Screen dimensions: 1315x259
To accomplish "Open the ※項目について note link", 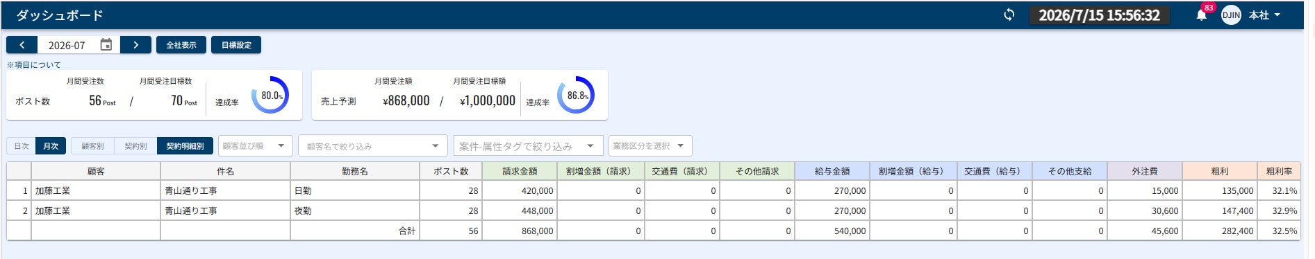I will point(34,64).
